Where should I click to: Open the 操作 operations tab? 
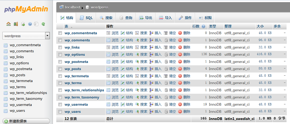[x=185, y=18]
